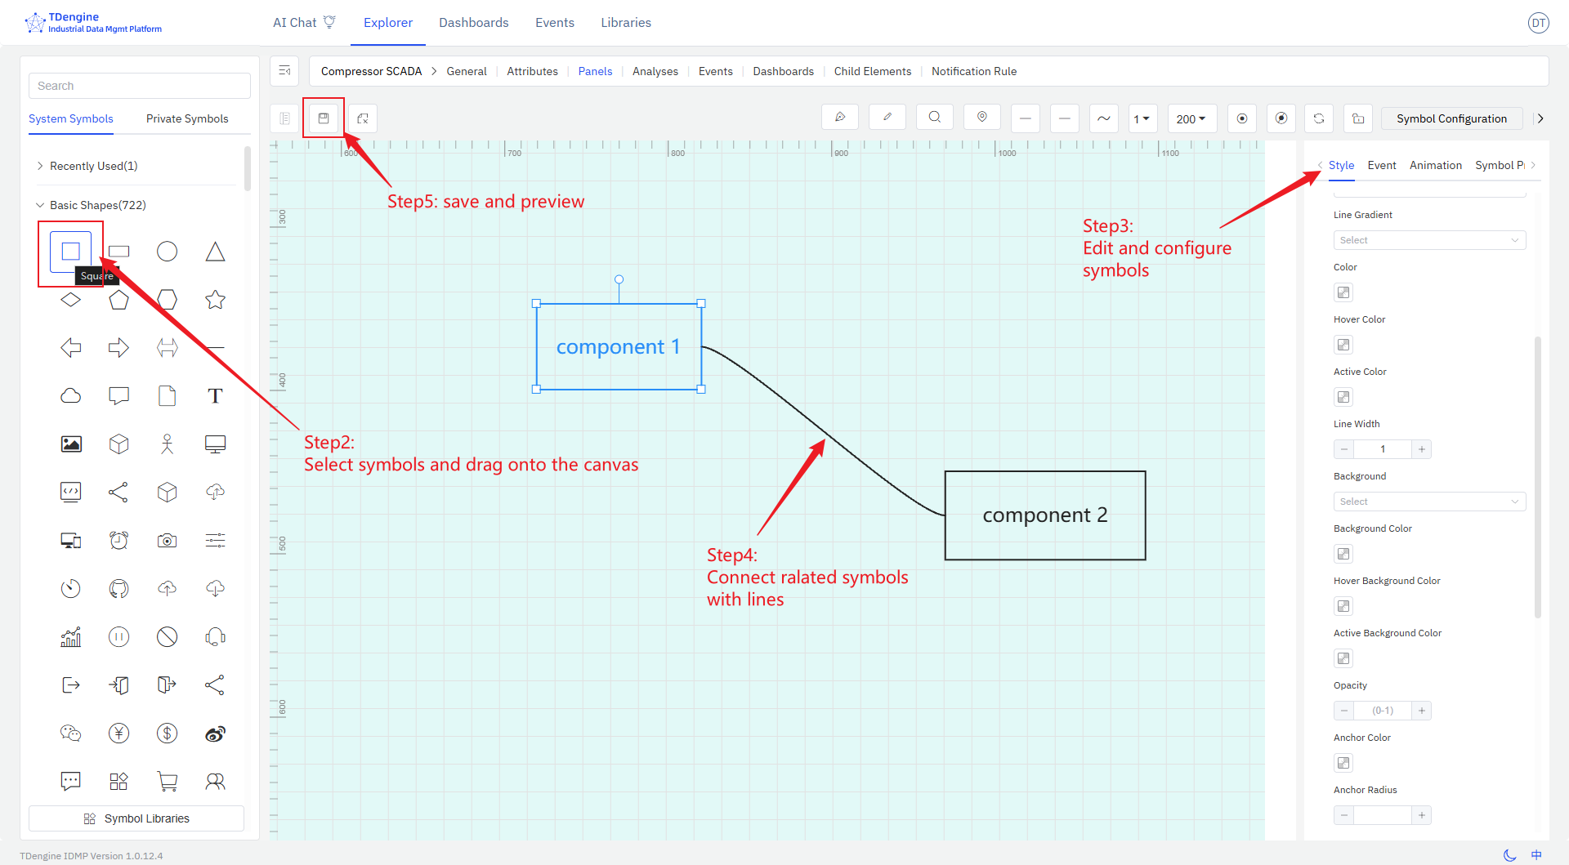Select the Text shape from the symbol list
Screen dimensions: 1569x865
pyautogui.click(x=215, y=395)
